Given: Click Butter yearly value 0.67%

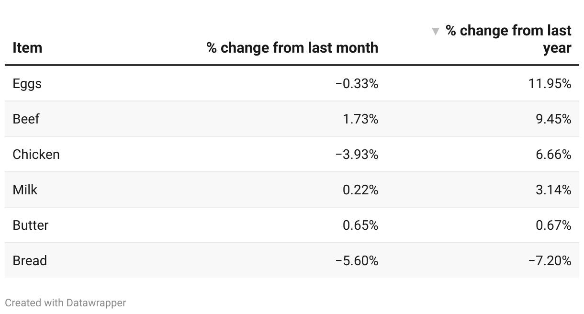Looking at the screenshot, I should click(553, 225).
